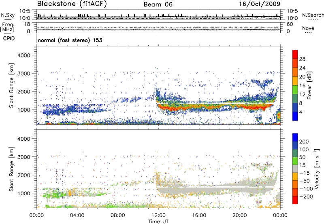
Task: Click the '3000' tick of Velocity panel
Action: (24, 157)
